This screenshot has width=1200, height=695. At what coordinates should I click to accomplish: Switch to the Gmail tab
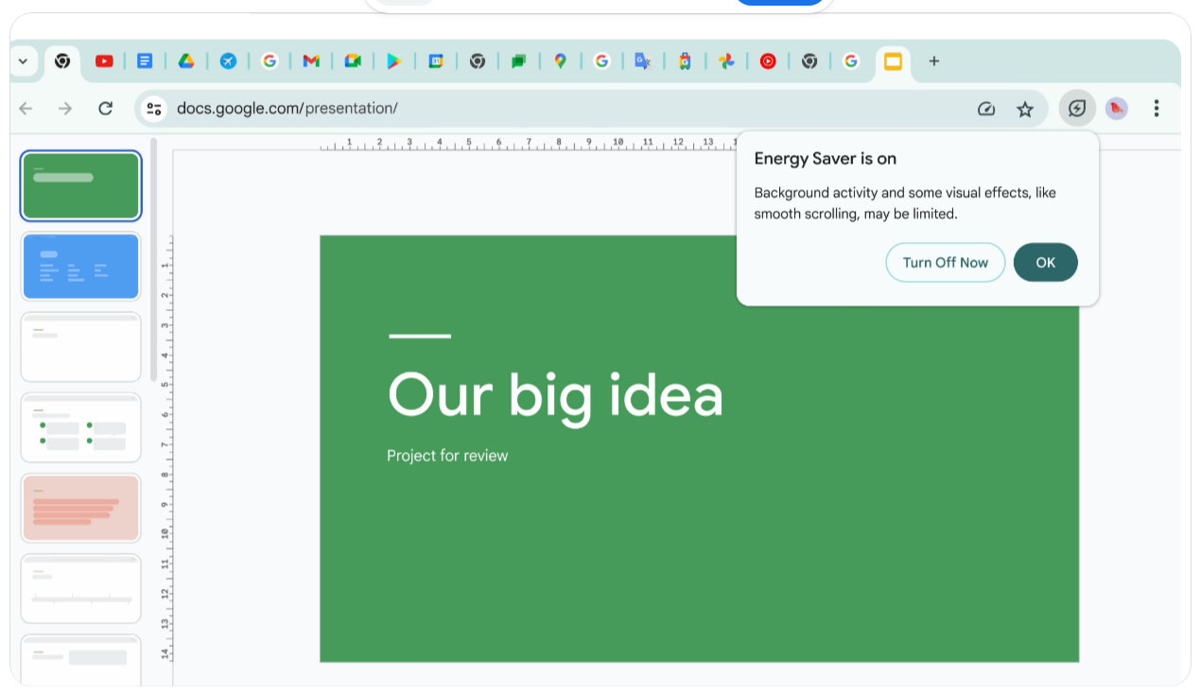point(311,61)
